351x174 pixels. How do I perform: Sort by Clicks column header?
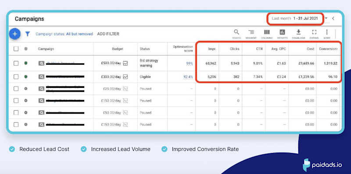click(x=235, y=49)
